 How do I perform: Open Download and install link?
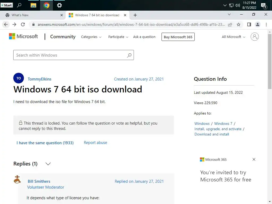(x=212, y=134)
